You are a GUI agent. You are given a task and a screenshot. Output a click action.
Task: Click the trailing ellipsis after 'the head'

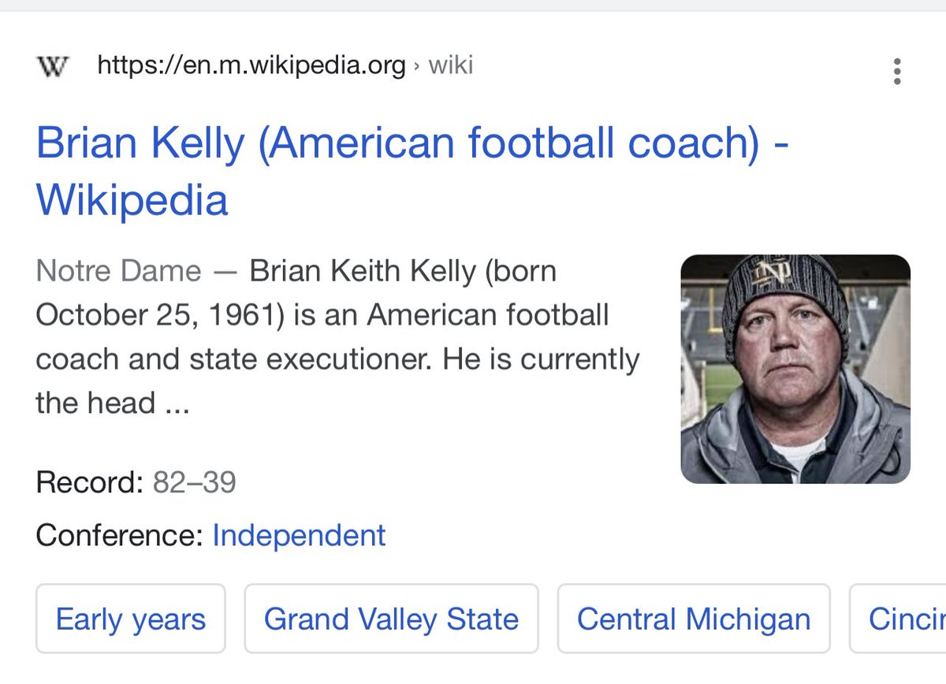[x=177, y=404]
